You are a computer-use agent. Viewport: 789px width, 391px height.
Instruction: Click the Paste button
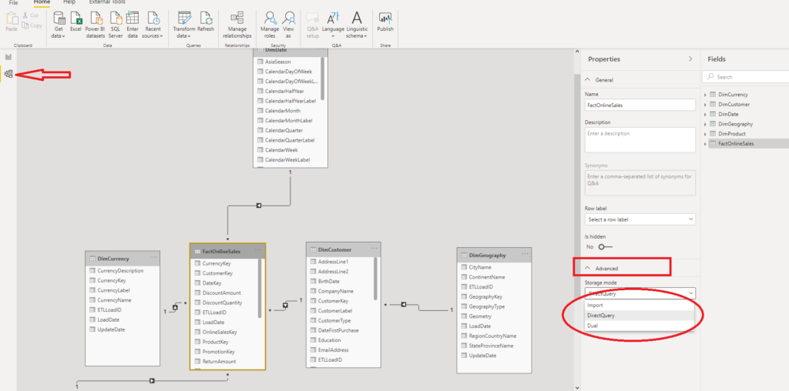coord(11,22)
